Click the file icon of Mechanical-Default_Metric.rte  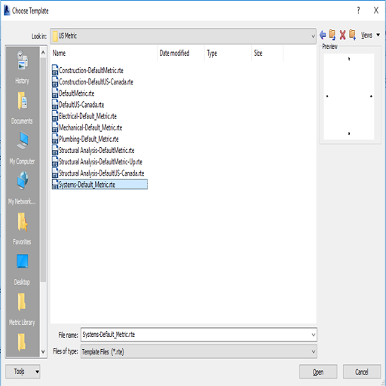[x=55, y=127]
